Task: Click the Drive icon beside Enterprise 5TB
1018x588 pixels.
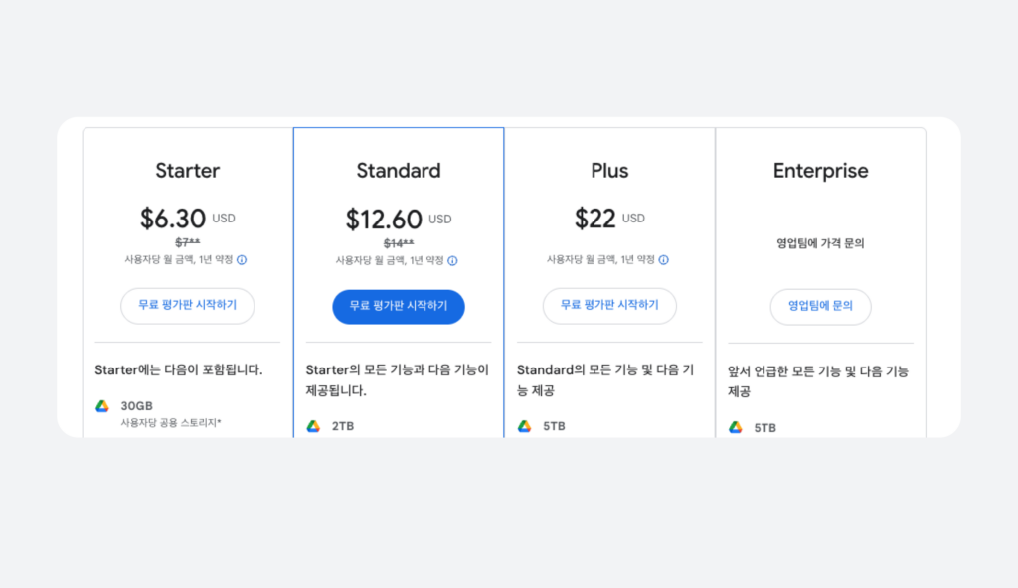Action: (736, 428)
